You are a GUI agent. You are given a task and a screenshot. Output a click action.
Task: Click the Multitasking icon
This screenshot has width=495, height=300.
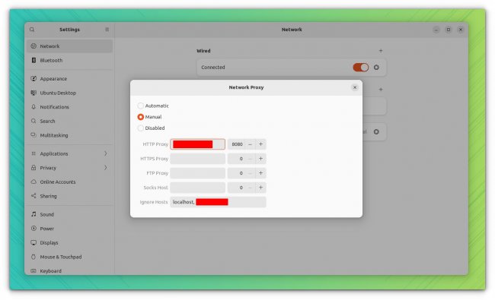(34, 135)
